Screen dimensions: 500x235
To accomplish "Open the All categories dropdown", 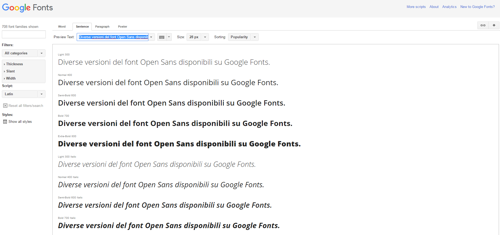I will pos(24,53).
